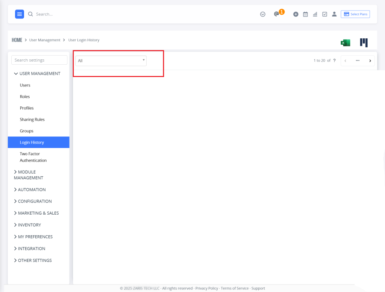Open the hamburger main menu button

(x=20, y=14)
